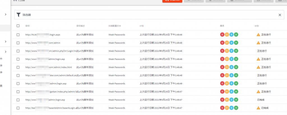The width and height of the screenshot is (287, 115).
Task: Click green severity badge in the baserkAdmin row
Action: pyautogui.click(x=236, y=108)
